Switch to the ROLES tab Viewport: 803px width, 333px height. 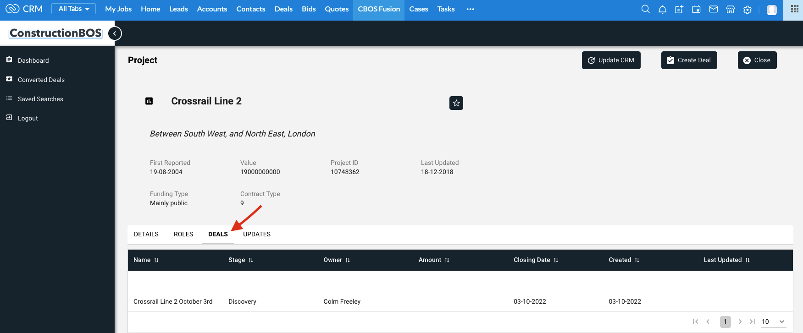(x=183, y=234)
